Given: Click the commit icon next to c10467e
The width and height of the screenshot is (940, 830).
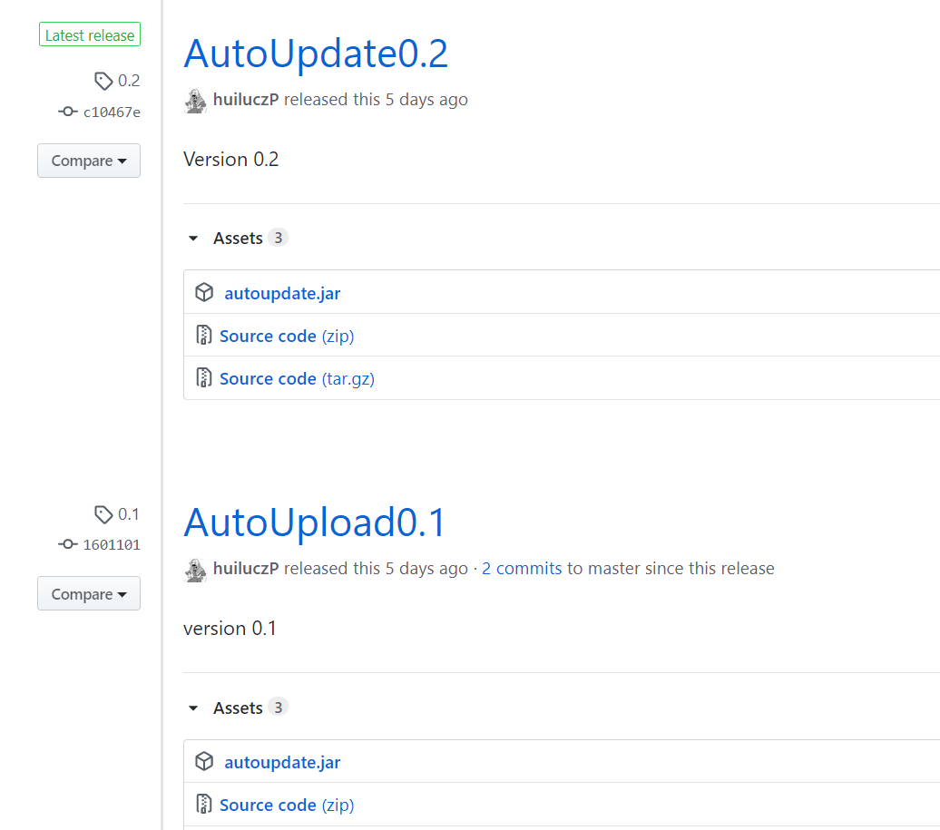Looking at the screenshot, I should click(68, 112).
